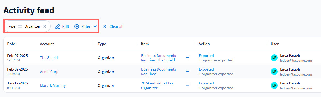321x97 pixels.
Task: Open Mary T. Murphy account link
Action: 53,85
